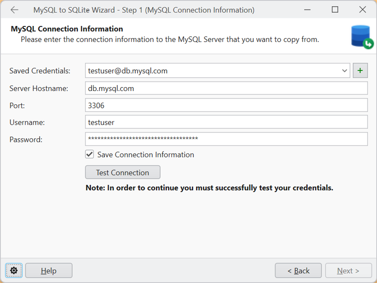
Task: Click the Username text field
Action: click(226, 122)
